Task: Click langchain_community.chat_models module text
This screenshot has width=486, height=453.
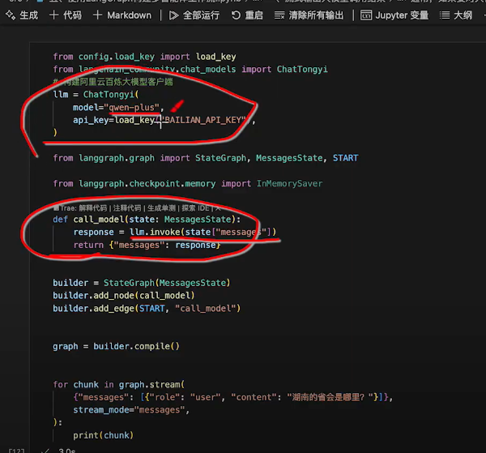Action: point(157,69)
